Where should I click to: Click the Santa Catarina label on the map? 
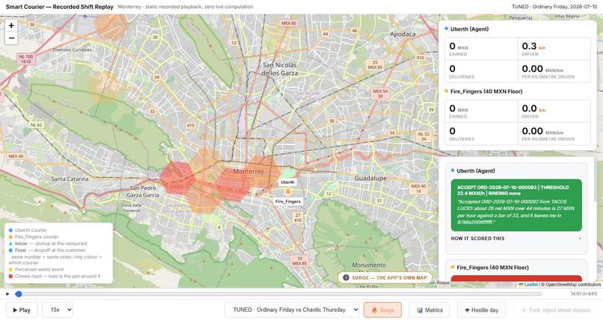pyautogui.click(x=70, y=179)
